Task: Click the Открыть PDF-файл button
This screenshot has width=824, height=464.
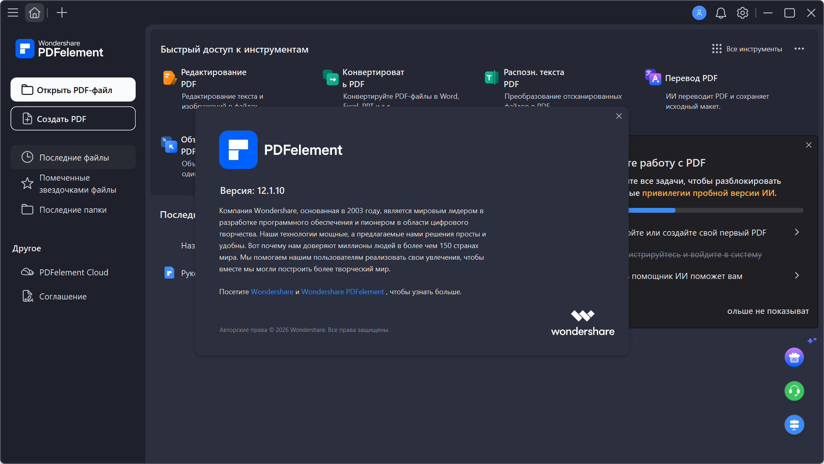Action: pyautogui.click(x=73, y=90)
